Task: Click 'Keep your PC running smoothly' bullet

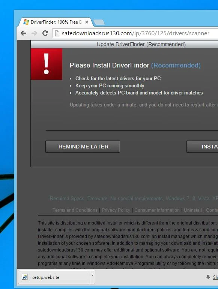Action: tap(110, 86)
